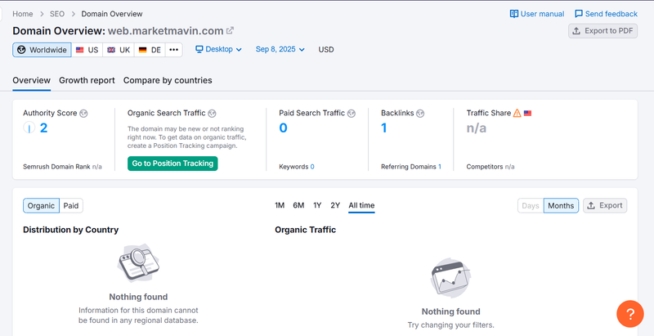Open the Sep 8, 2025 date dropdown

coord(280,49)
